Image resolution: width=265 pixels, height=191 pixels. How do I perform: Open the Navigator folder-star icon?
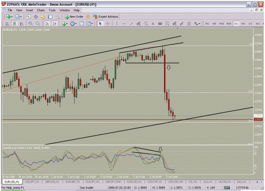pyautogui.click(x=43, y=16)
